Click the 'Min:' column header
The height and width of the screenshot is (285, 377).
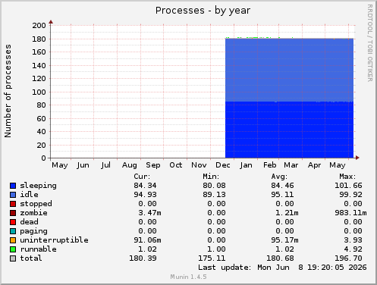click(211, 177)
